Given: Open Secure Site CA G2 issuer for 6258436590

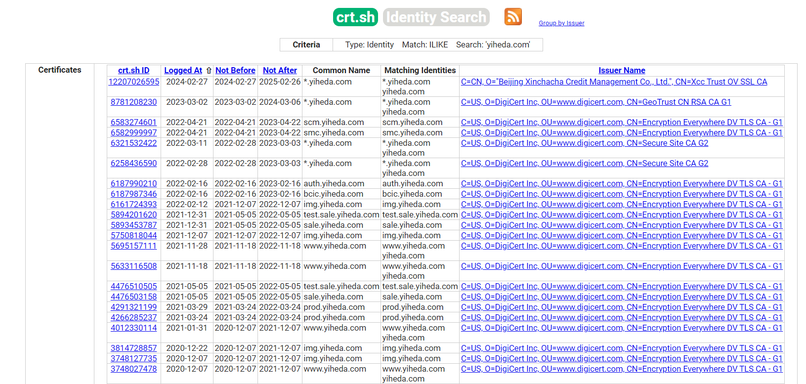Looking at the screenshot, I should 585,164.
